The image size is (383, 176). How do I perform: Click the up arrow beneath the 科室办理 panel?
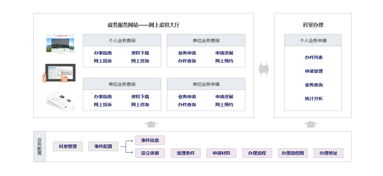(x=310, y=124)
